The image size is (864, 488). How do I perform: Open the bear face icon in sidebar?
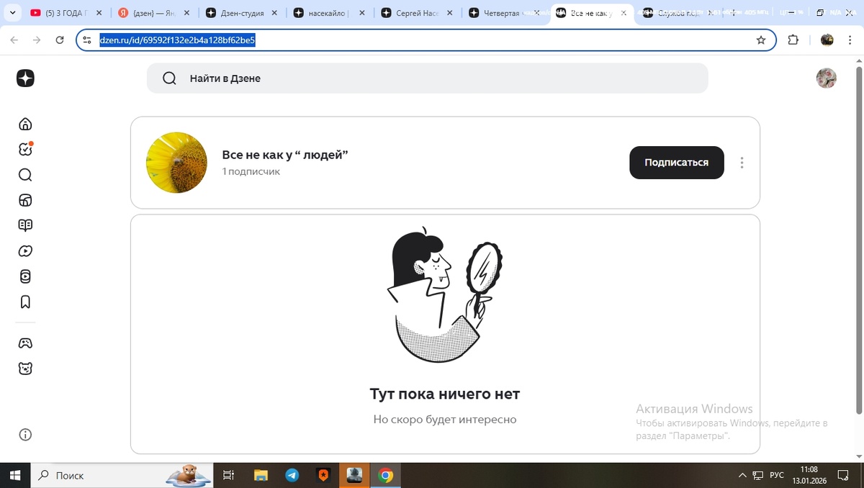click(25, 369)
